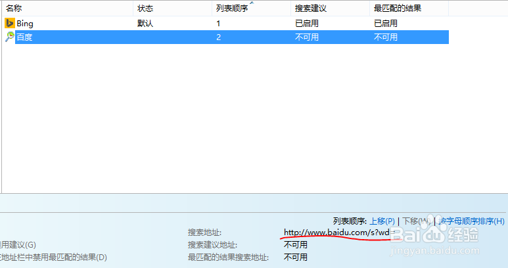Click the 上移(P) move up link
Screen dimensions: 508x268
click(x=382, y=221)
